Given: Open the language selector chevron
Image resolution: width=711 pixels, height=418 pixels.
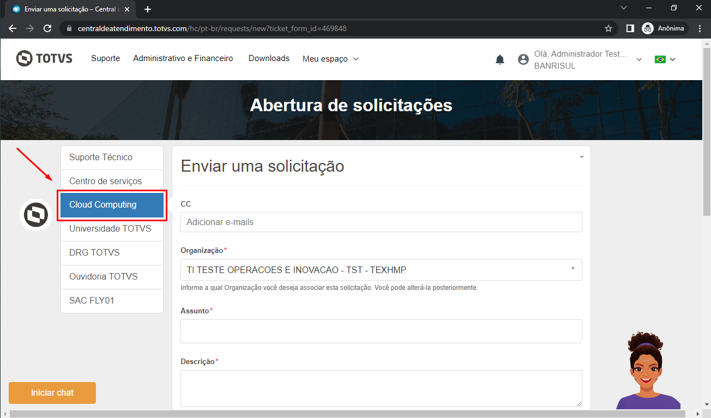Looking at the screenshot, I should point(672,59).
